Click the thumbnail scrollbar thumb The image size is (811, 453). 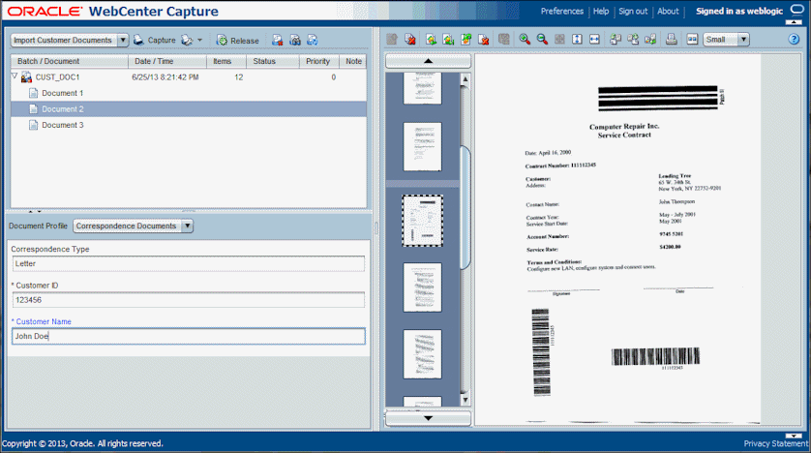point(465,207)
